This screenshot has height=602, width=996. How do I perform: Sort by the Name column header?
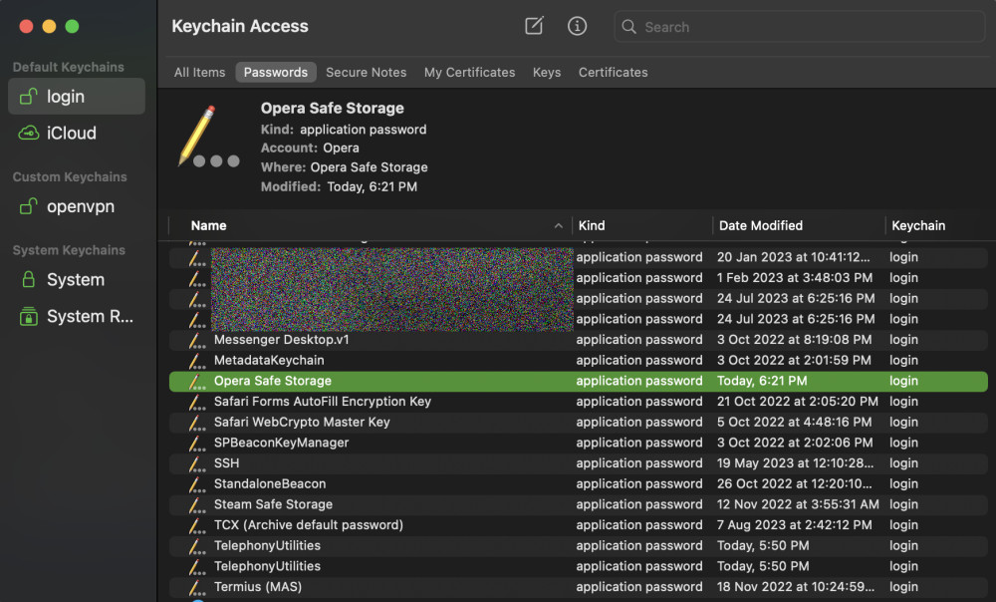pos(208,225)
